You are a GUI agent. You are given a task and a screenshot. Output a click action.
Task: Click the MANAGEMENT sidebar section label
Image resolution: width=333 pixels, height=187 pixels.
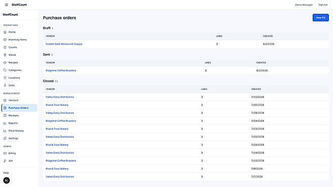click(12, 93)
